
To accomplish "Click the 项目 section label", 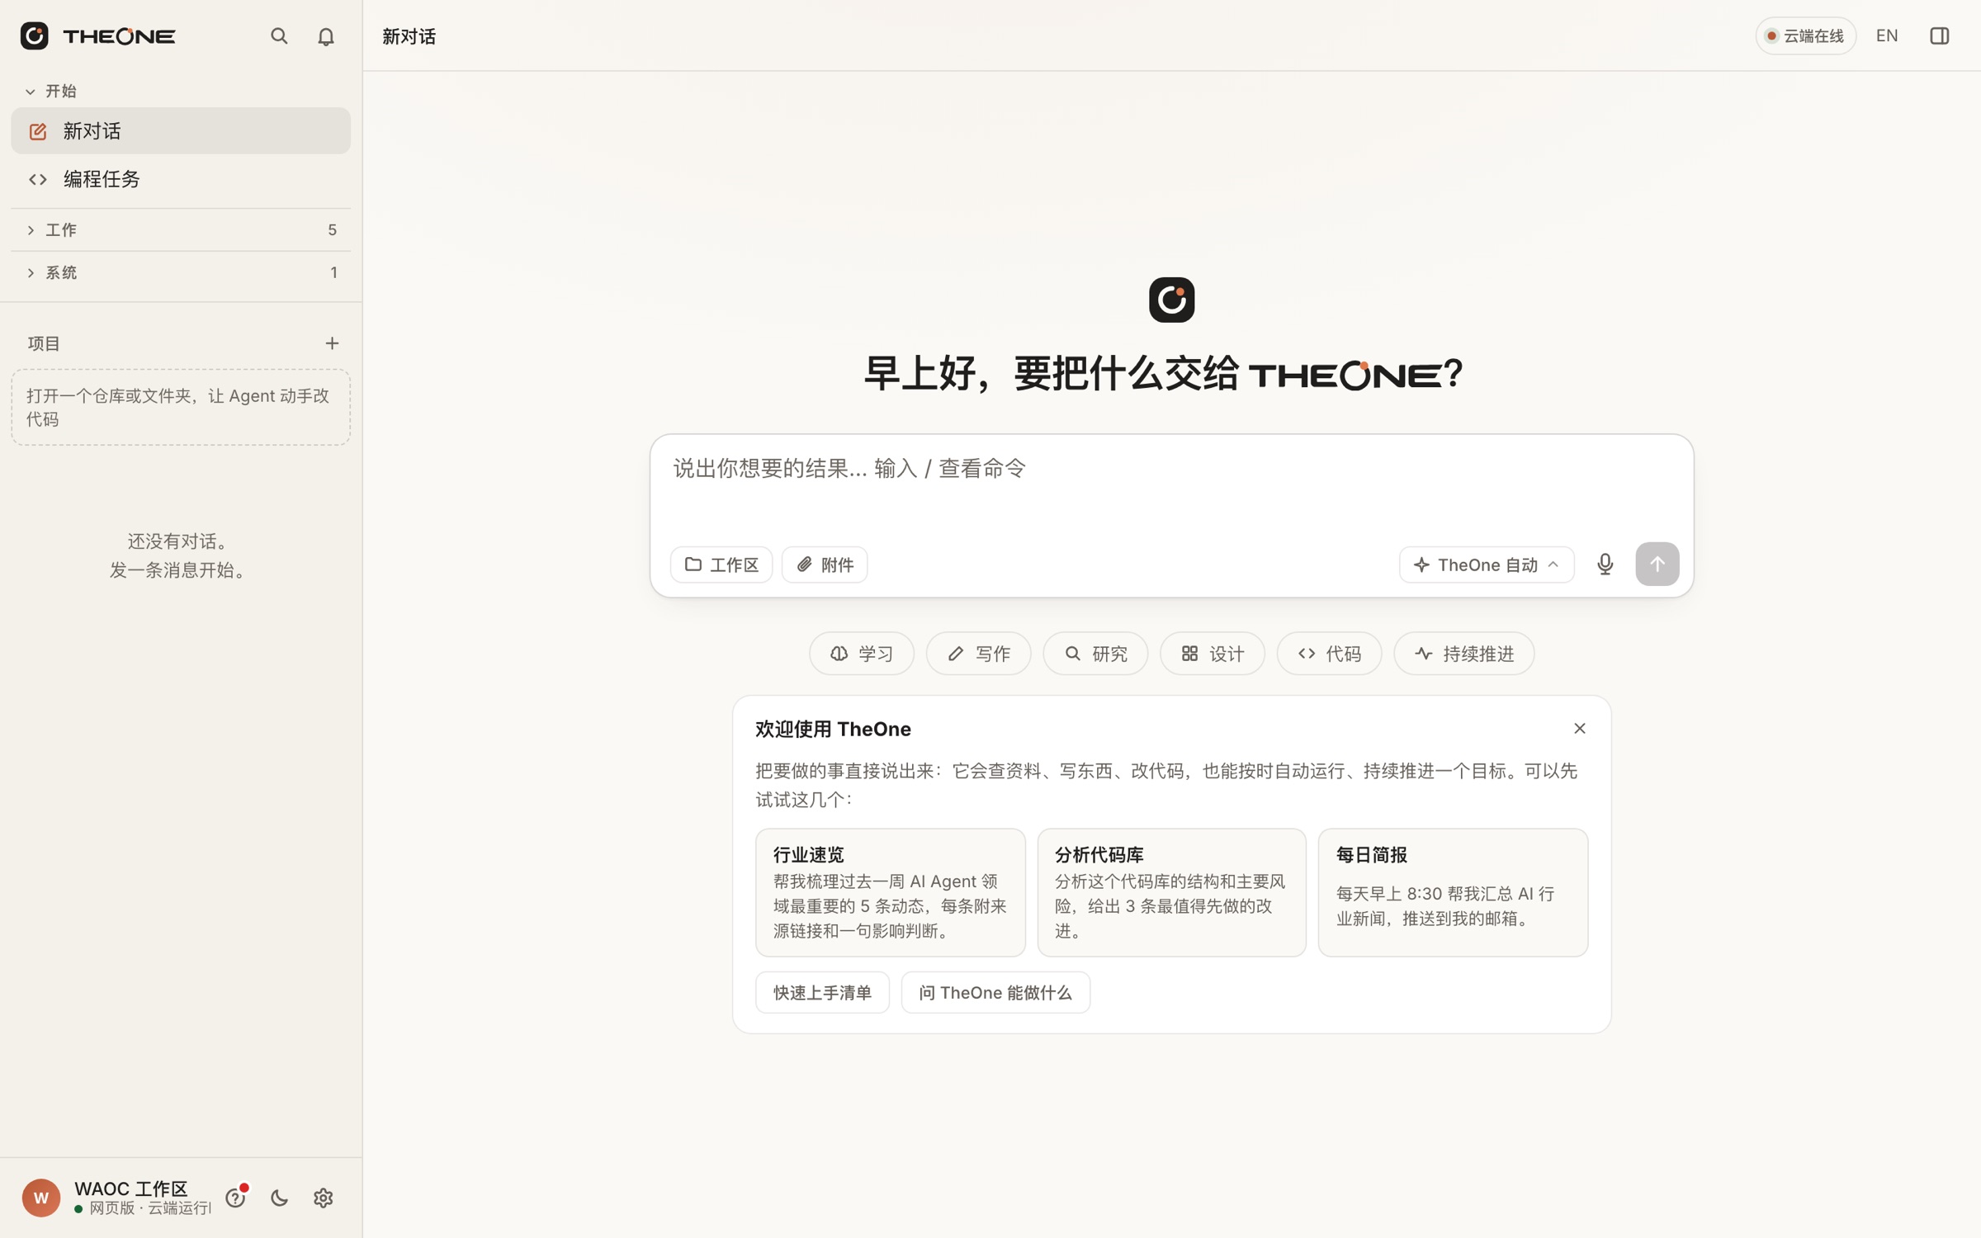I will click(44, 343).
